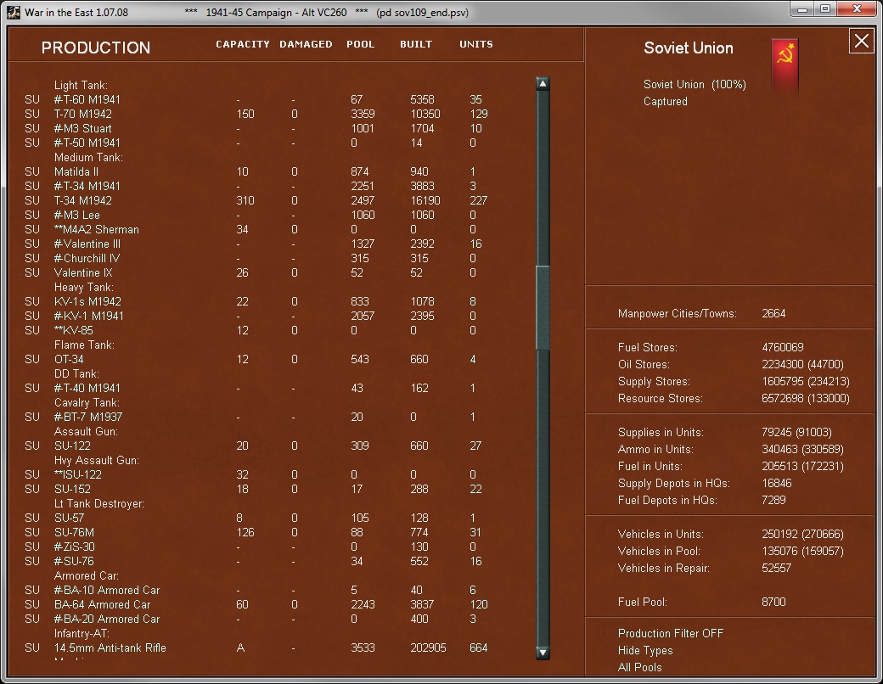
Task: Select the T-34 M1942 row
Action: [x=256, y=200]
